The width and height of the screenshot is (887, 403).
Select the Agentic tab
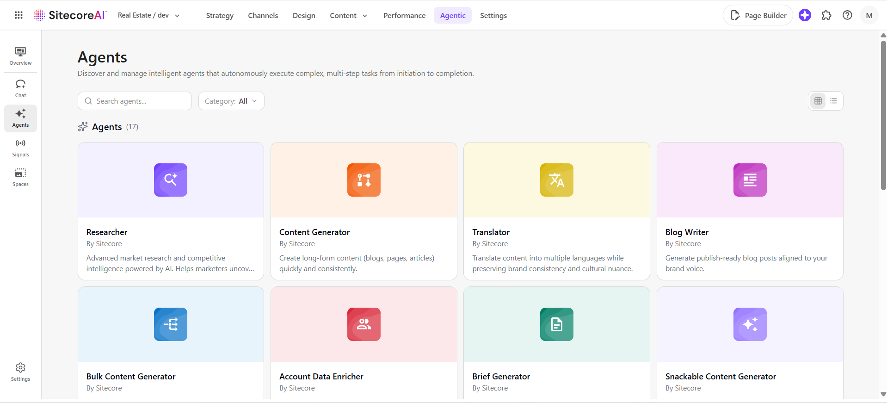coord(453,15)
